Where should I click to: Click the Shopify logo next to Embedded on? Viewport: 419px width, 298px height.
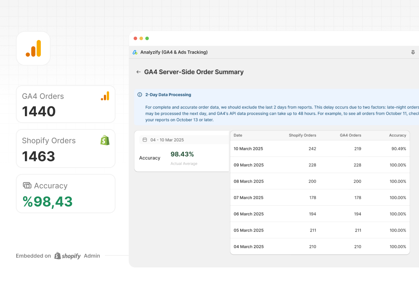tap(67, 256)
